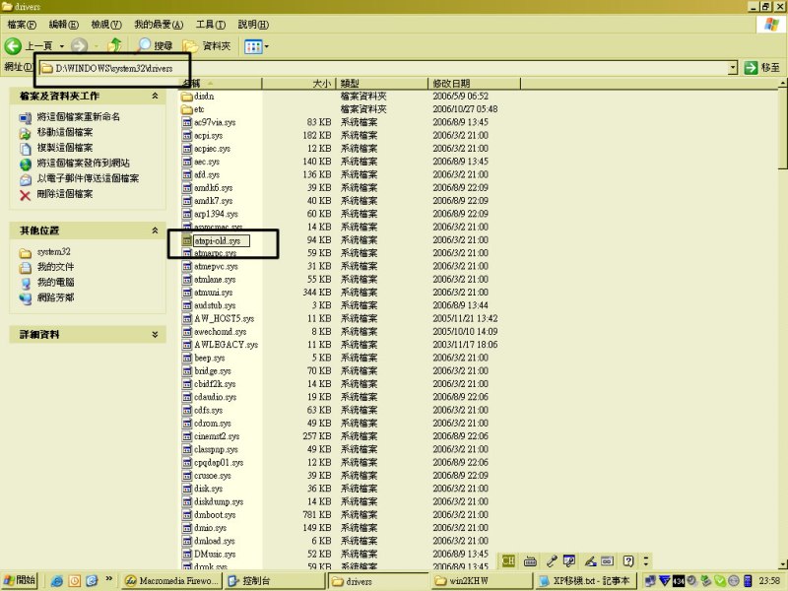The height and width of the screenshot is (591, 788).
Task: Go up one folder level icon
Action: (115, 45)
